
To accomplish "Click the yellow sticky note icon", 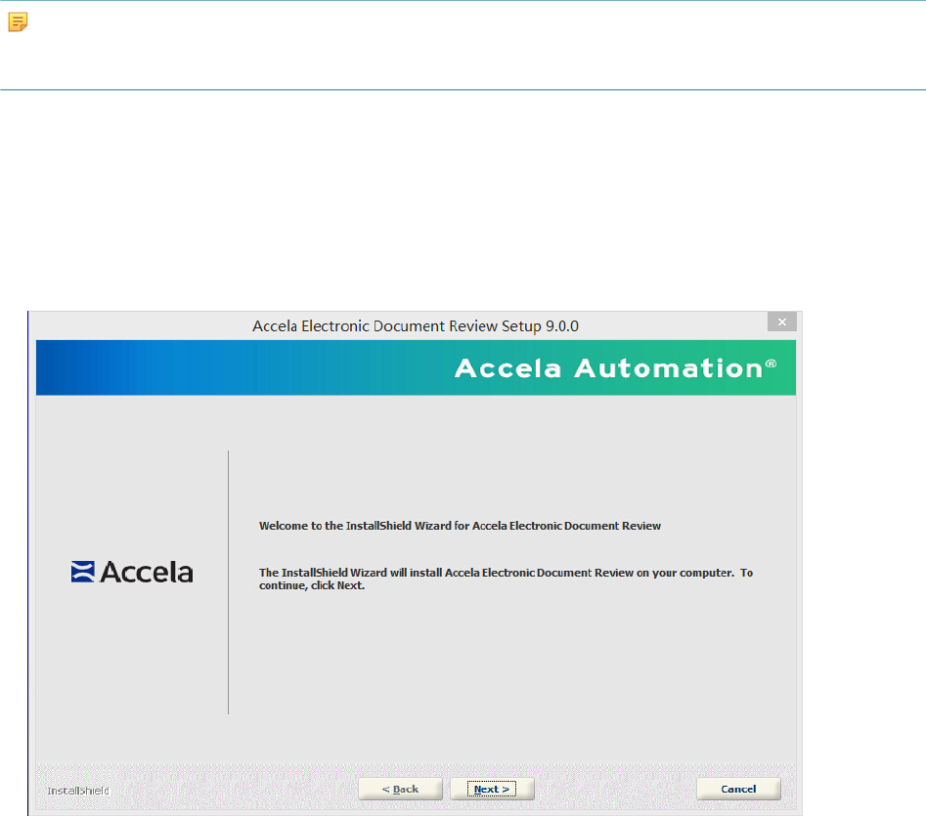I will (18, 22).
